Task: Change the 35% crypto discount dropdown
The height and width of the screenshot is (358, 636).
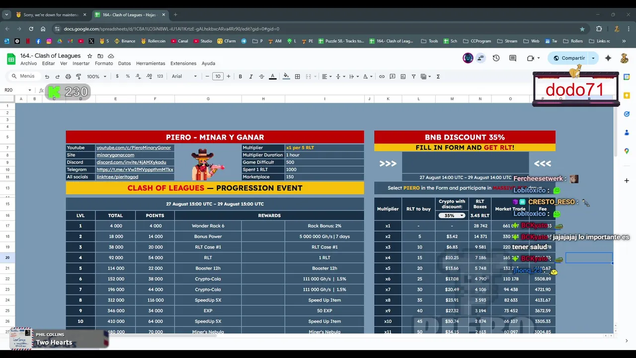Action: click(x=452, y=215)
